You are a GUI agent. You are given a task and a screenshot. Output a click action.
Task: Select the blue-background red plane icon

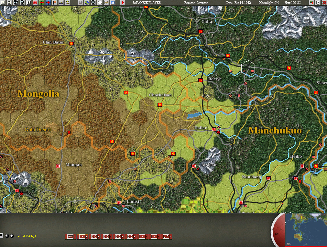pyautogui.click(x=48, y=3)
